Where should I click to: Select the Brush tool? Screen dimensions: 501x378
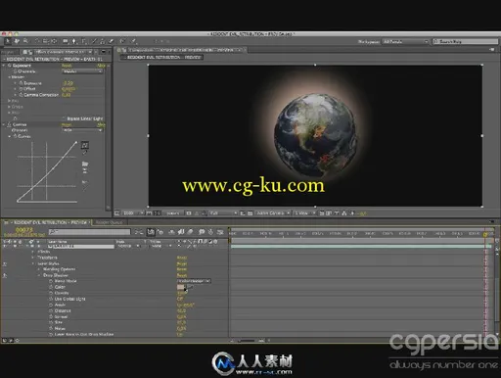pos(94,41)
